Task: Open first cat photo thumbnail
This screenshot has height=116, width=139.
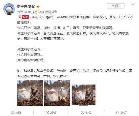Action: pyautogui.click(x=30, y=93)
